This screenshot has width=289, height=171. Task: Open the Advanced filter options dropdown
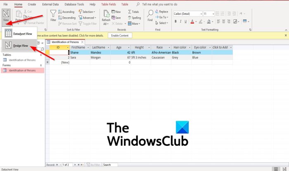[x=88, y=18]
